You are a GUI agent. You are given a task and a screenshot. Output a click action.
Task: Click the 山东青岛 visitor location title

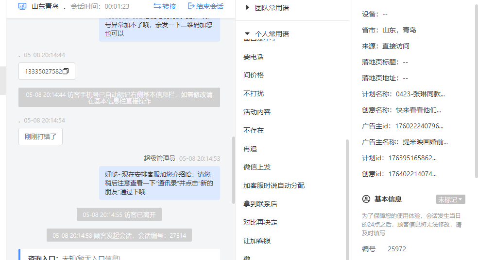click(x=45, y=6)
